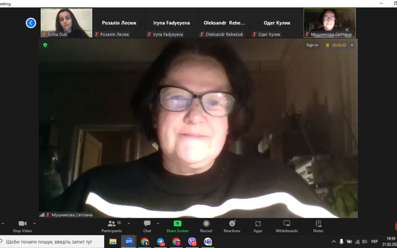397x248 pixels.
Task: Open Whiteboards in the toolbar
Action: tap(287, 226)
